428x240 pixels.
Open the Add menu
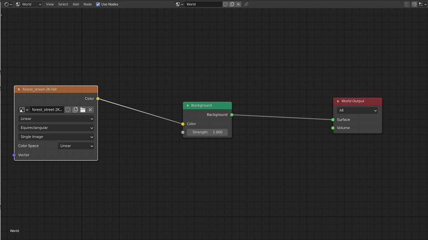tap(76, 4)
